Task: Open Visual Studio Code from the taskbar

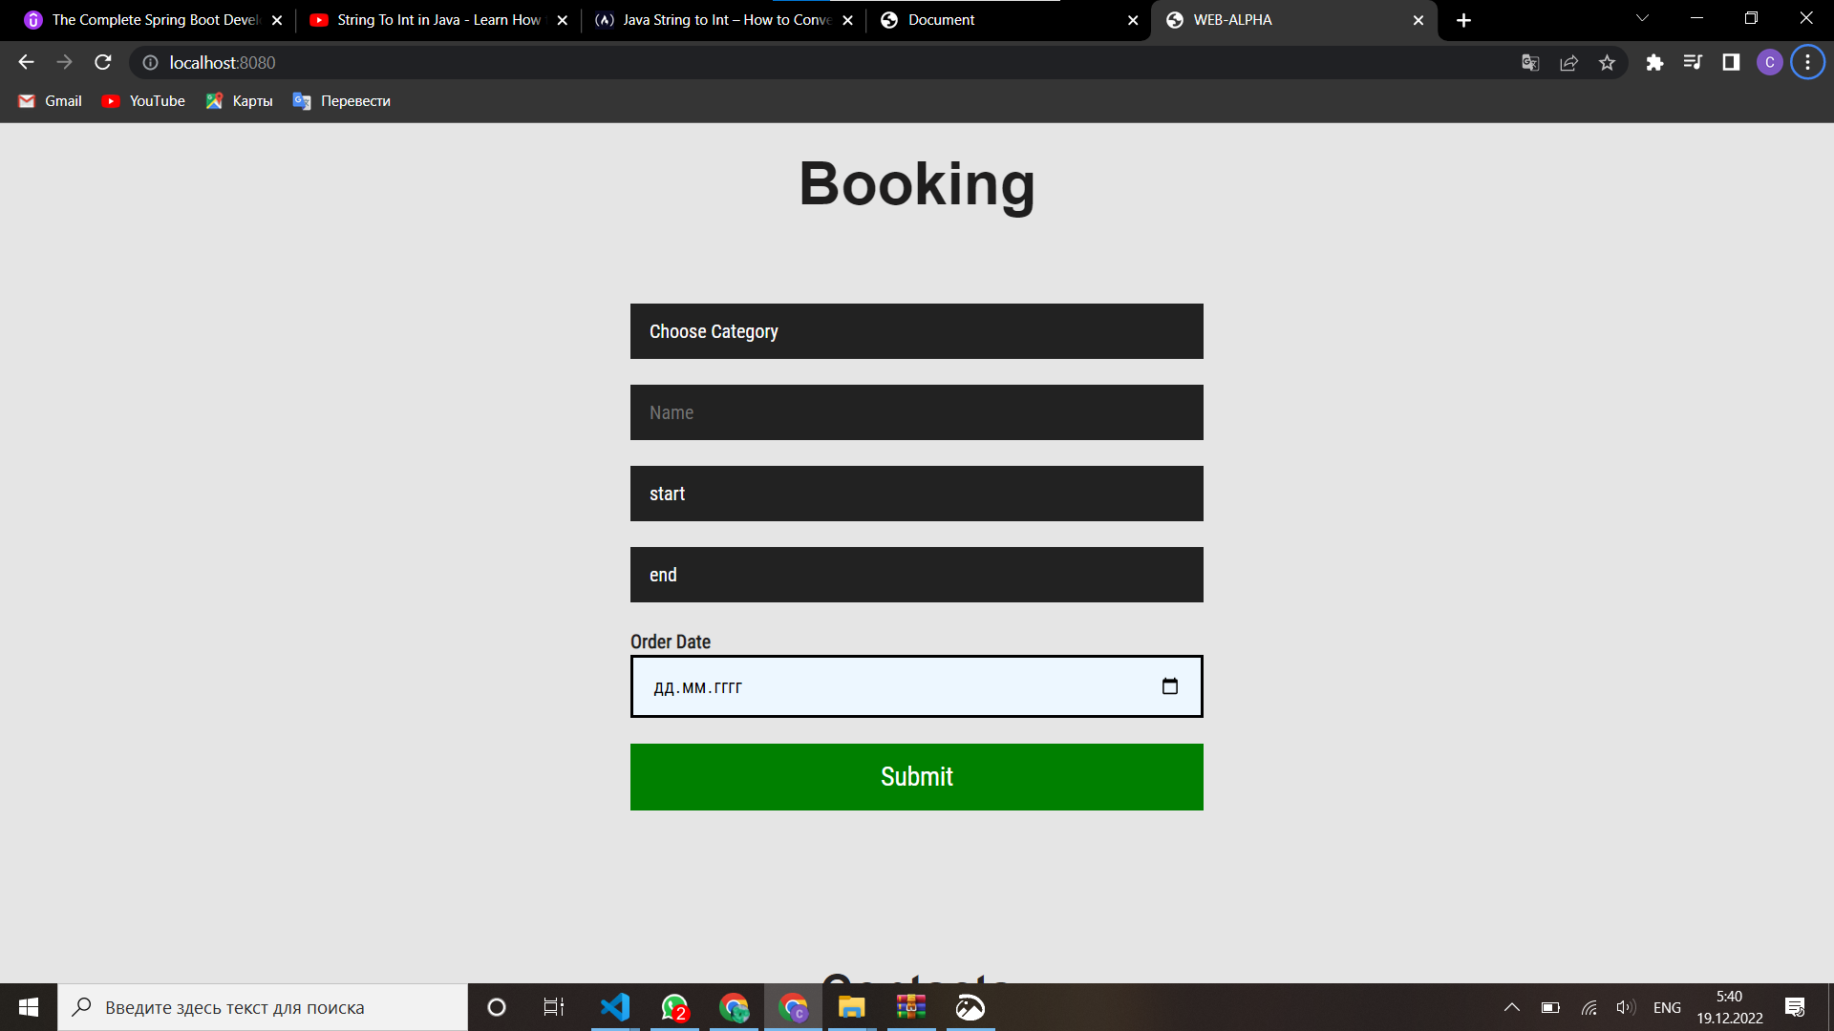Action: click(x=615, y=1007)
